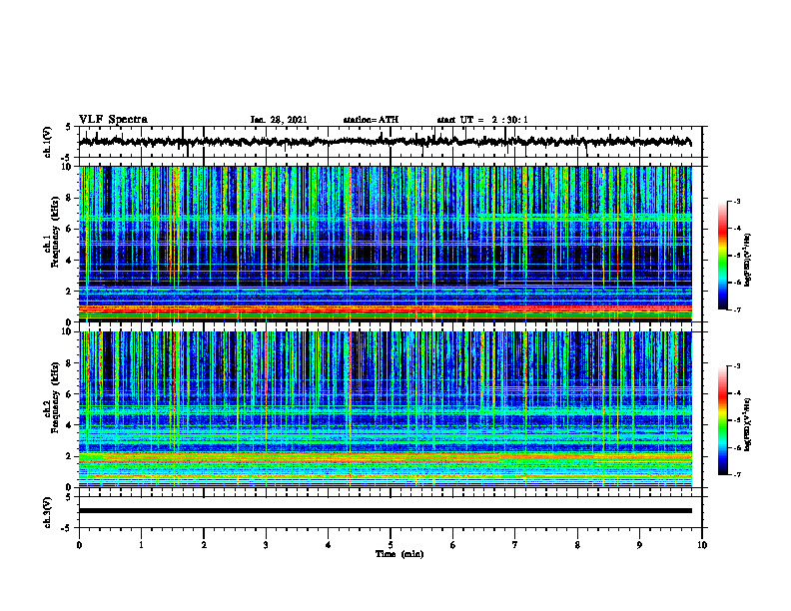This screenshot has width=791, height=611.
Task: Click the 'ch.1(V)' axis label
Action: [x=47, y=142]
